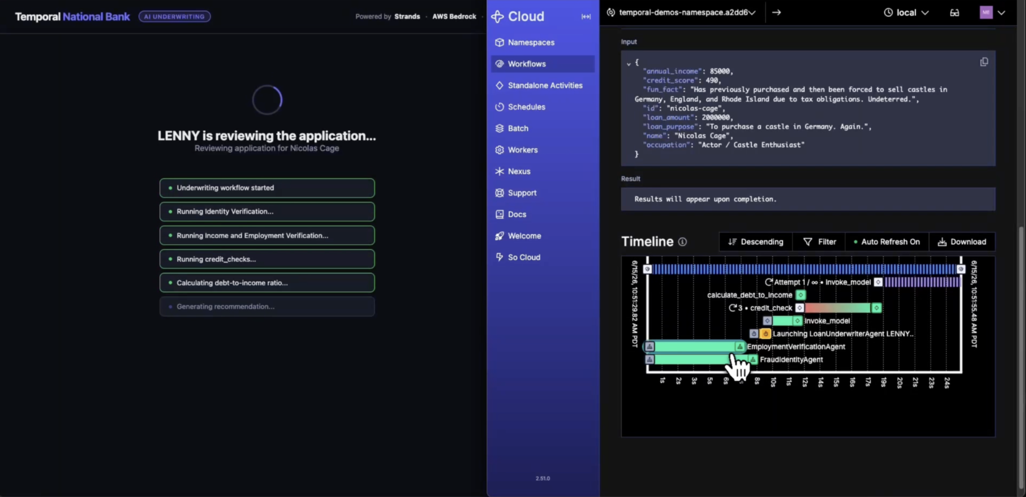Click 'Launching LoanUnderwriterAgent LENNY..' label
This screenshot has height=497, width=1026.
click(x=843, y=334)
